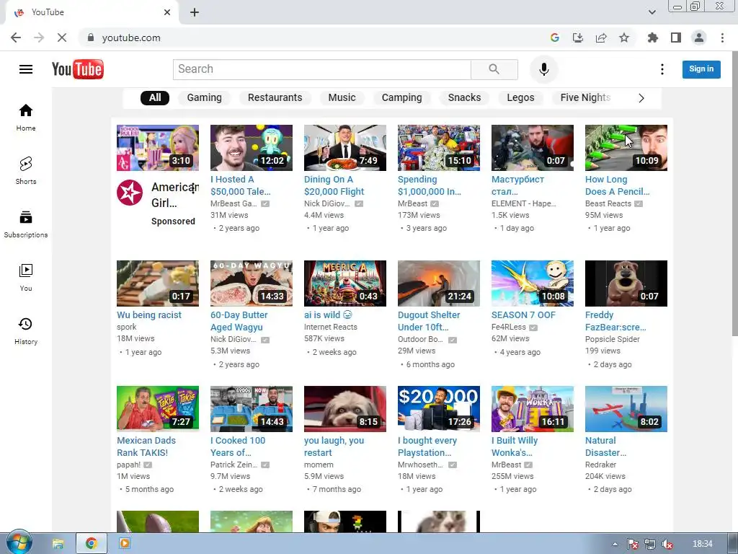Open the three-dot settings menu near Sign in
Screen dimensions: 738x554
point(662,69)
